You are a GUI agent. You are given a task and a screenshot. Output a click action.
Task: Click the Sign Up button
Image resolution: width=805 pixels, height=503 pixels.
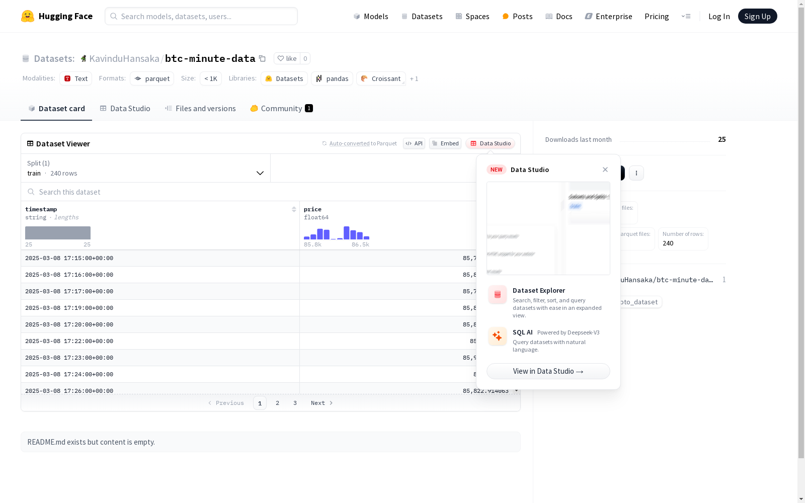click(757, 16)
